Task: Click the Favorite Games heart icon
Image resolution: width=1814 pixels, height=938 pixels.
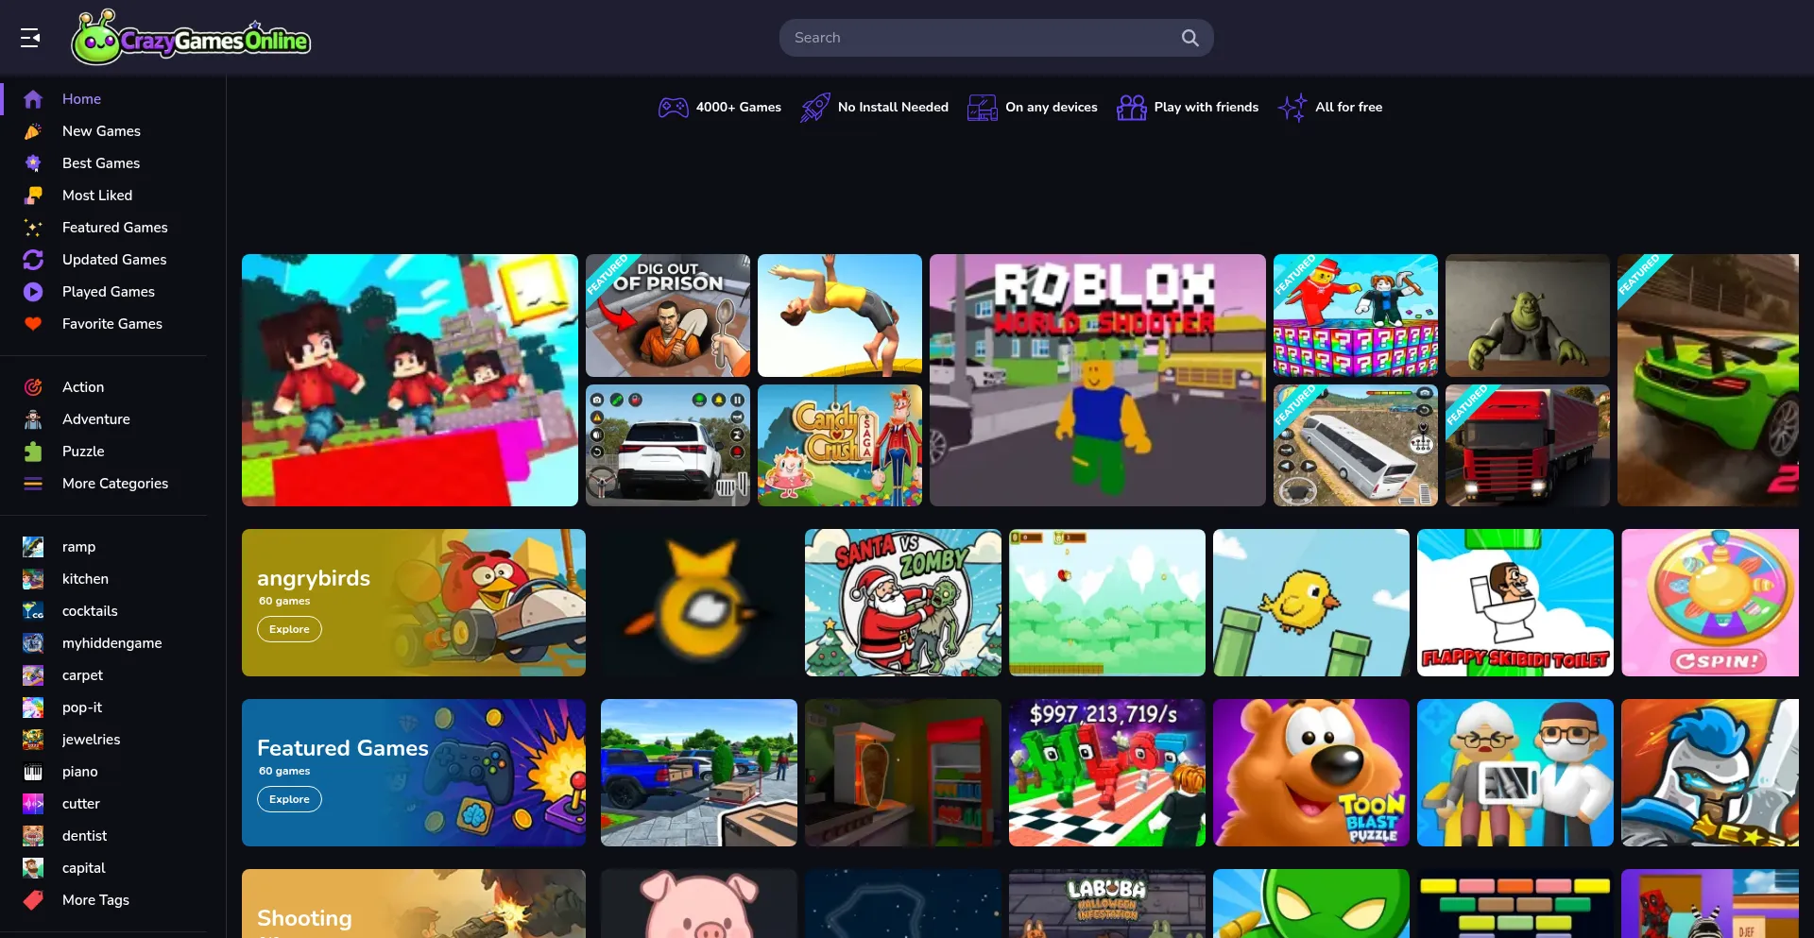Action: (33, 324)
